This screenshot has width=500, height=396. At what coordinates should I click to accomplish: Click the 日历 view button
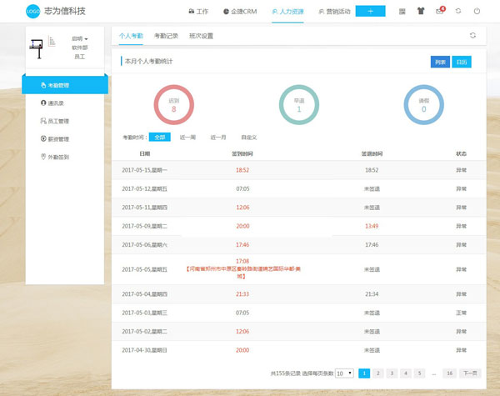462,62
